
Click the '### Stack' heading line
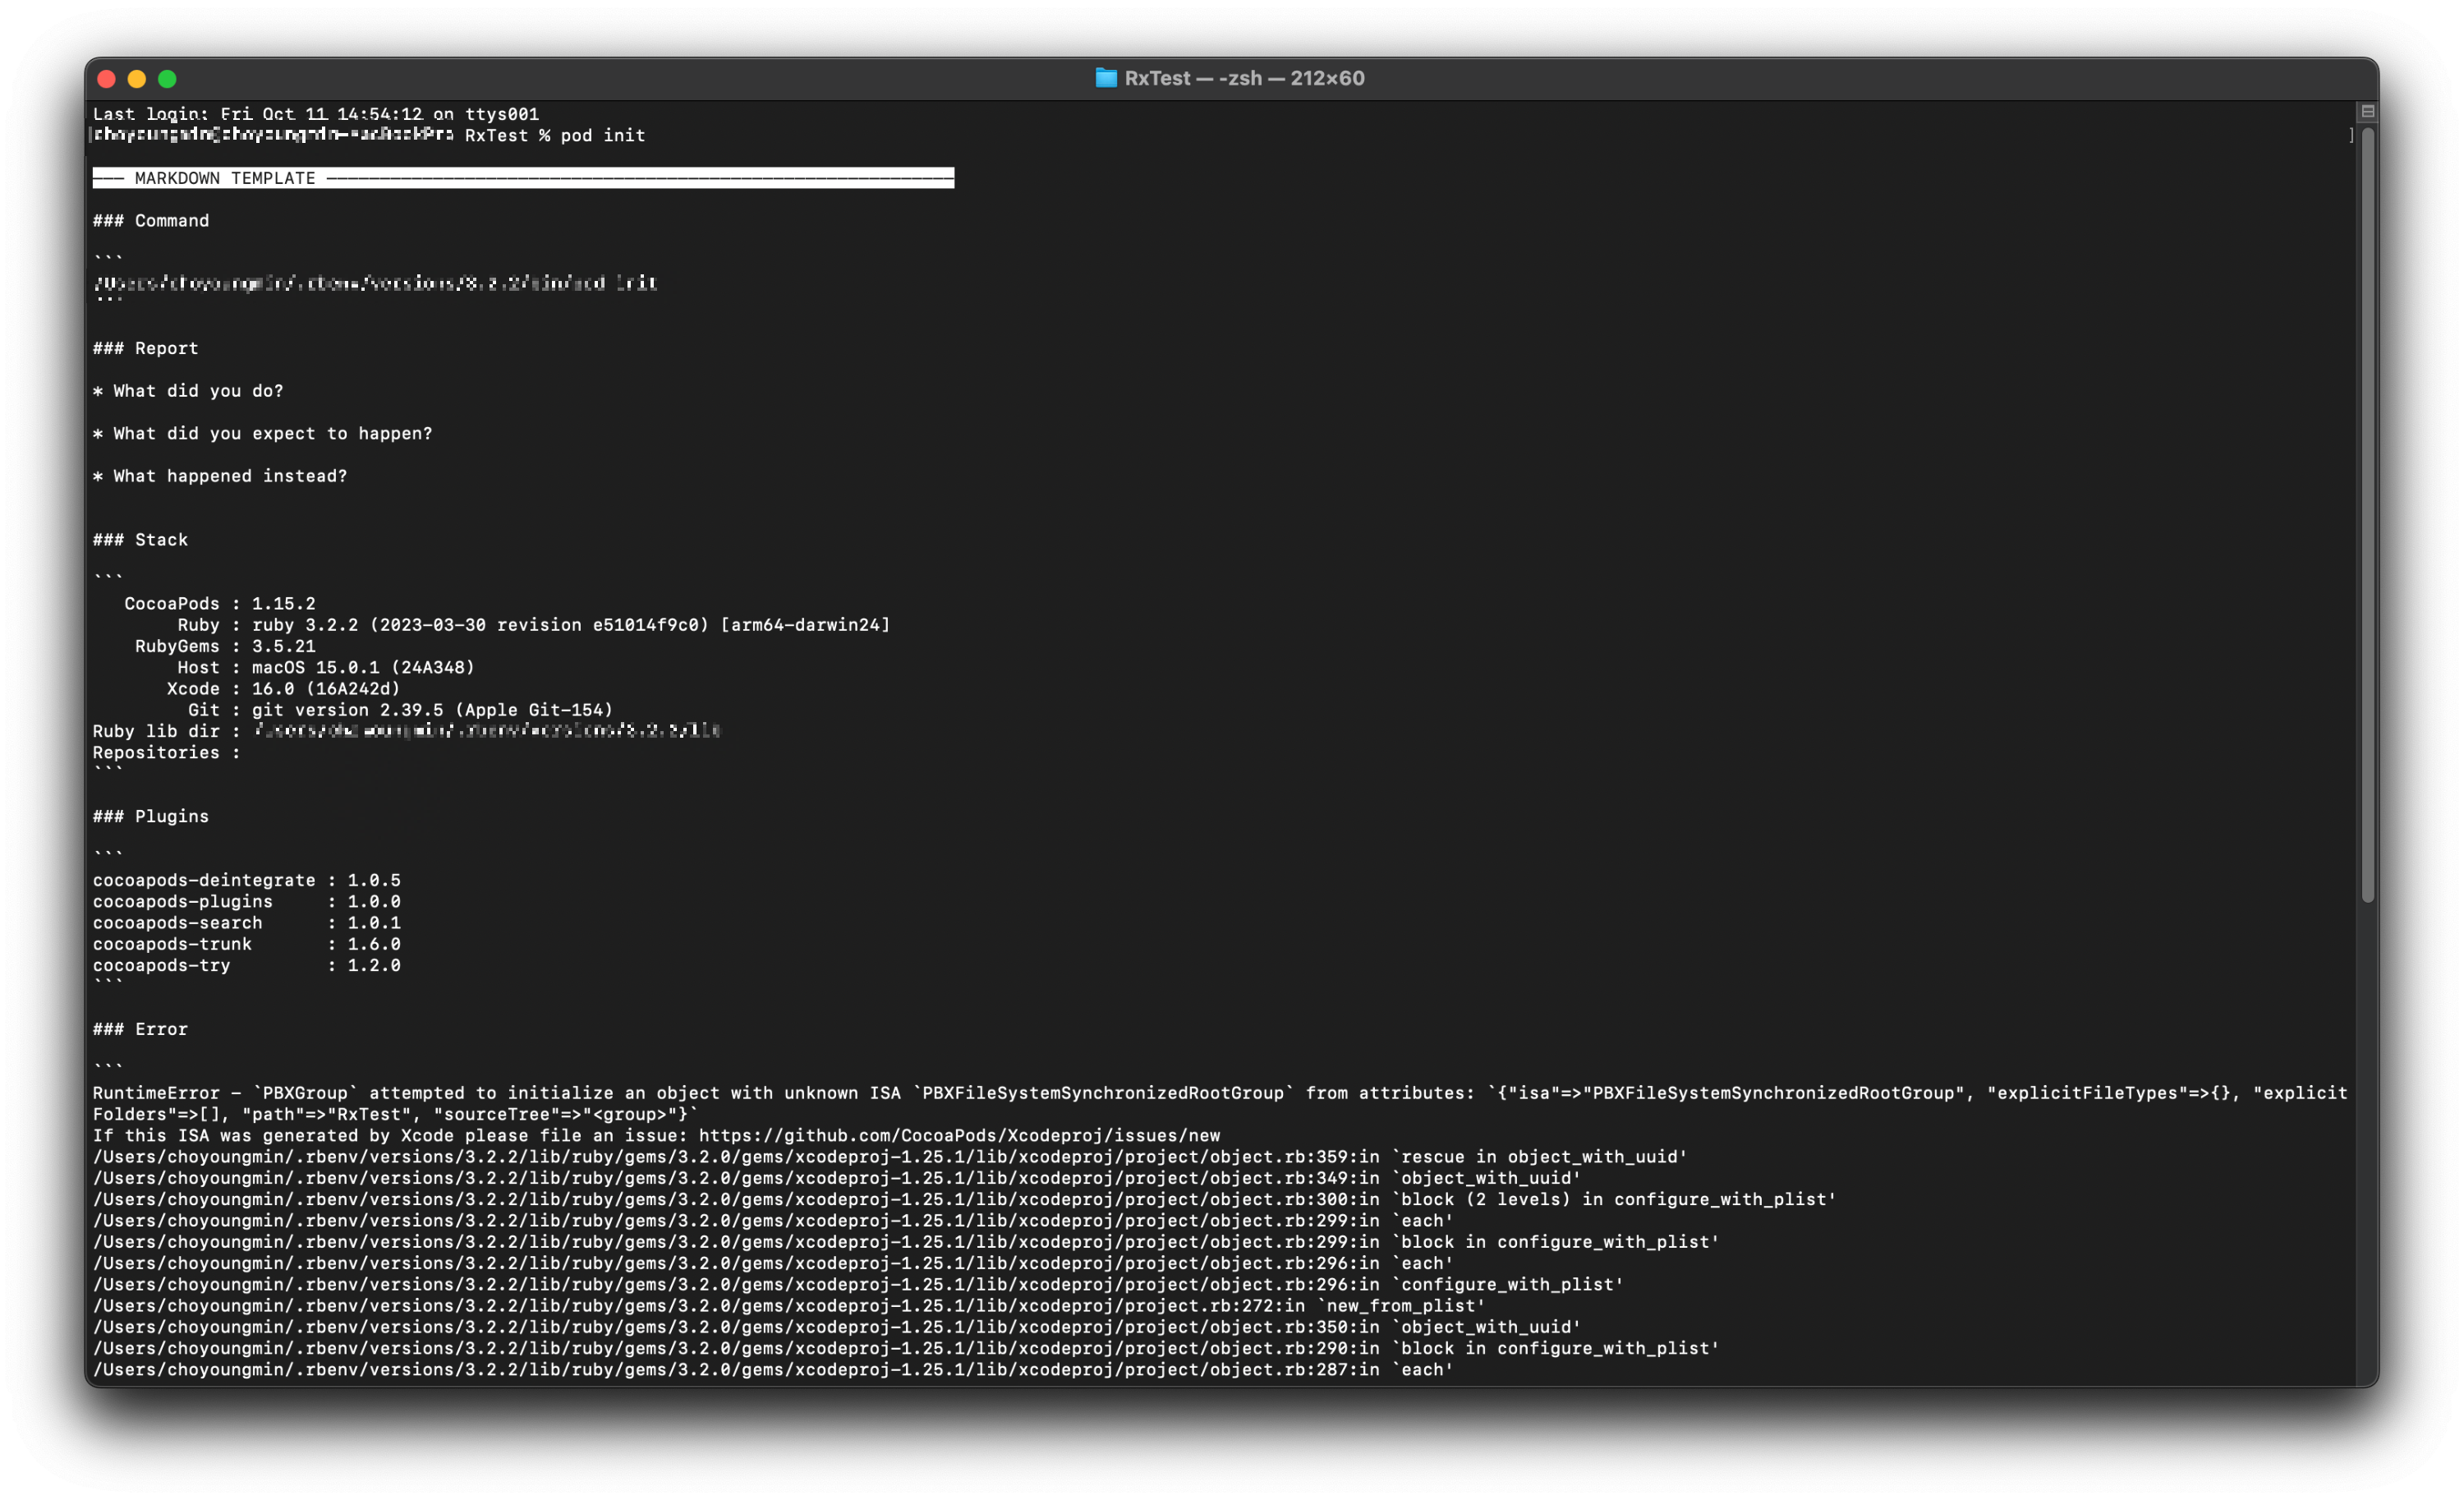pyautogui.click(x=141, y=539)
